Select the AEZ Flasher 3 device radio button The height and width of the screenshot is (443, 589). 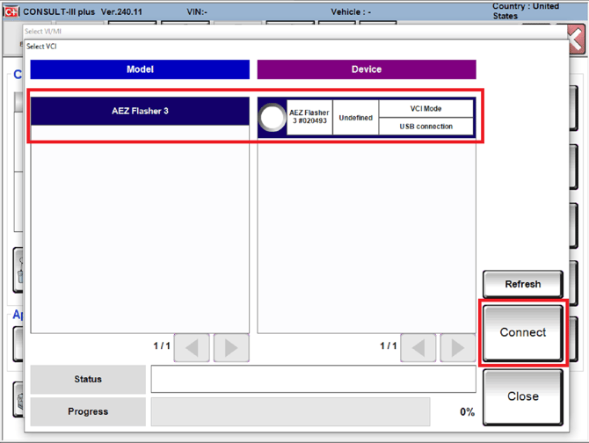pyautogui.click(x=272, y=118)
